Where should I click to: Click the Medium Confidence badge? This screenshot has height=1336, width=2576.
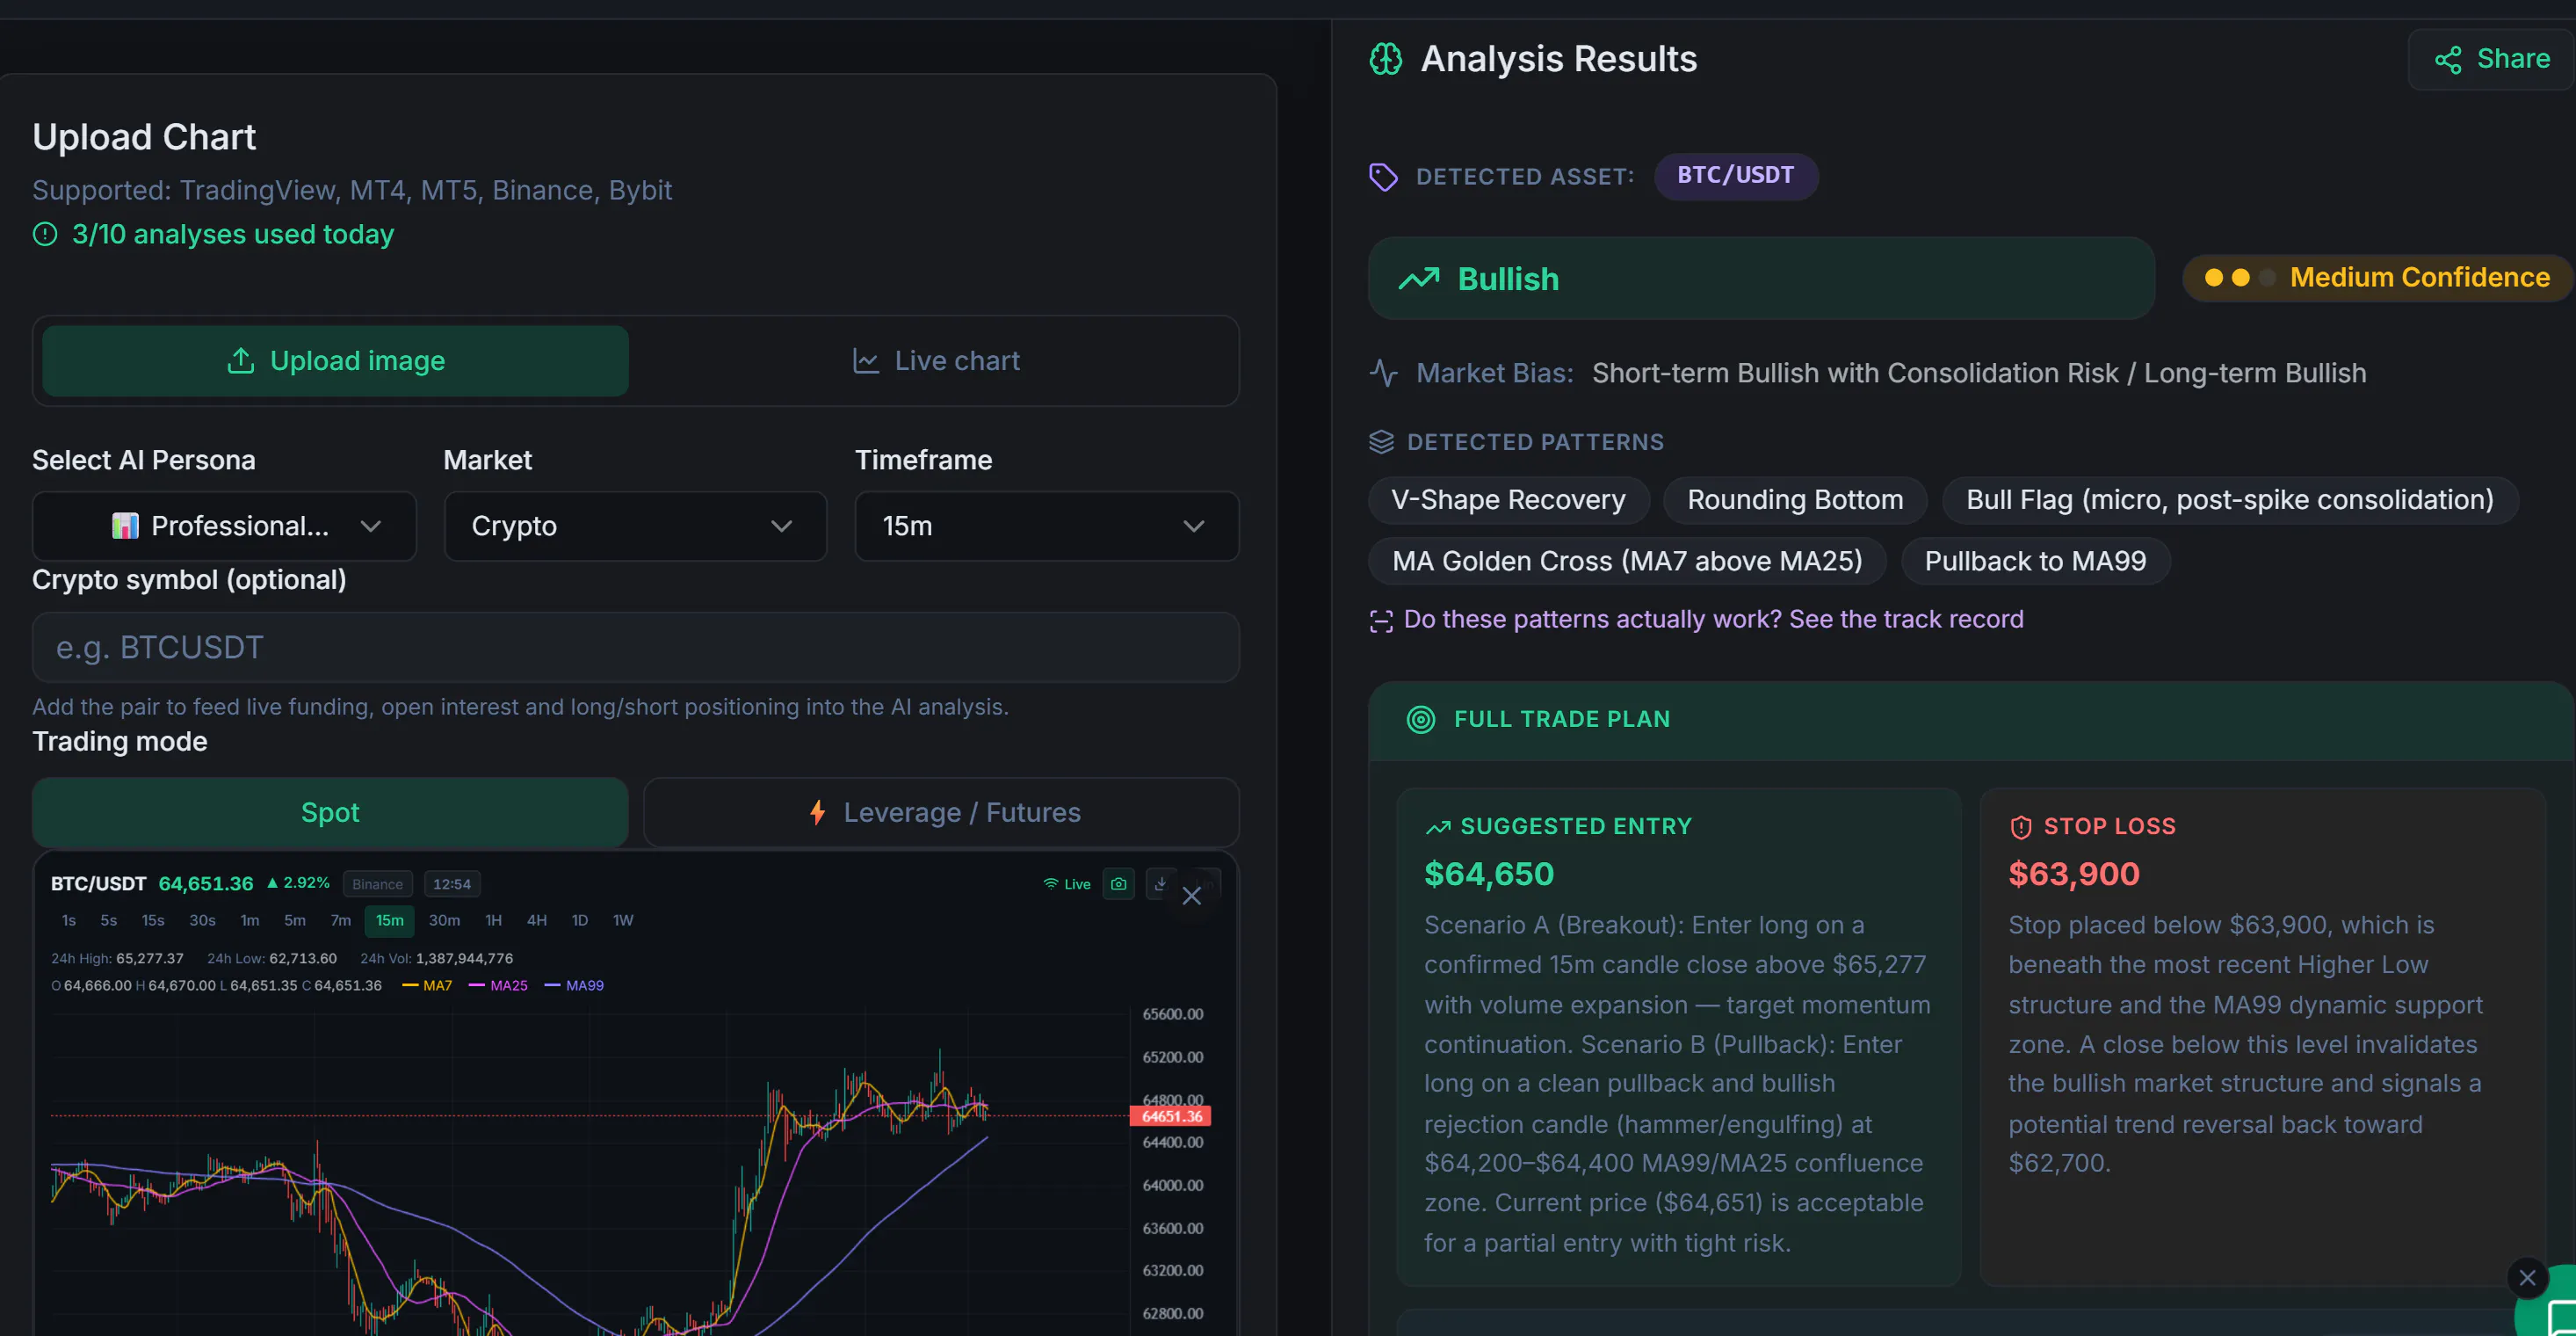coord(2377,277)
